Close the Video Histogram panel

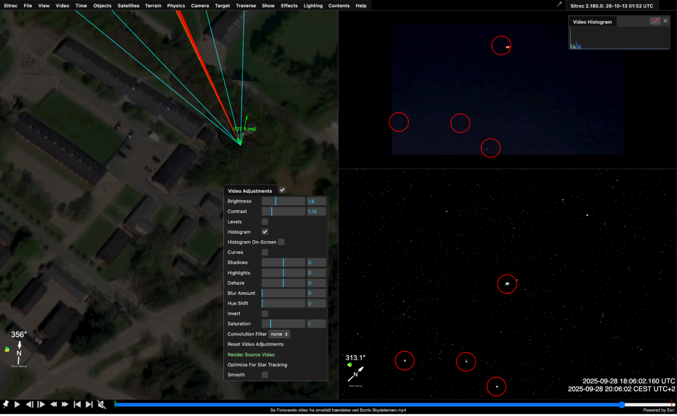click(666, 21)
